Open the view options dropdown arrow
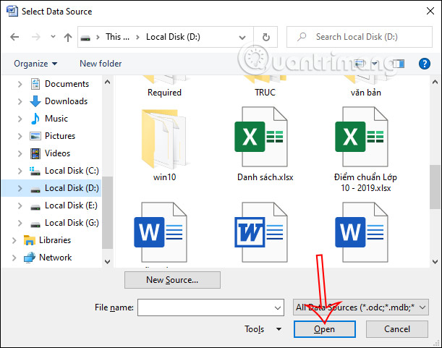The height and width of the screenshot is (348, 442). pos(375,64)
